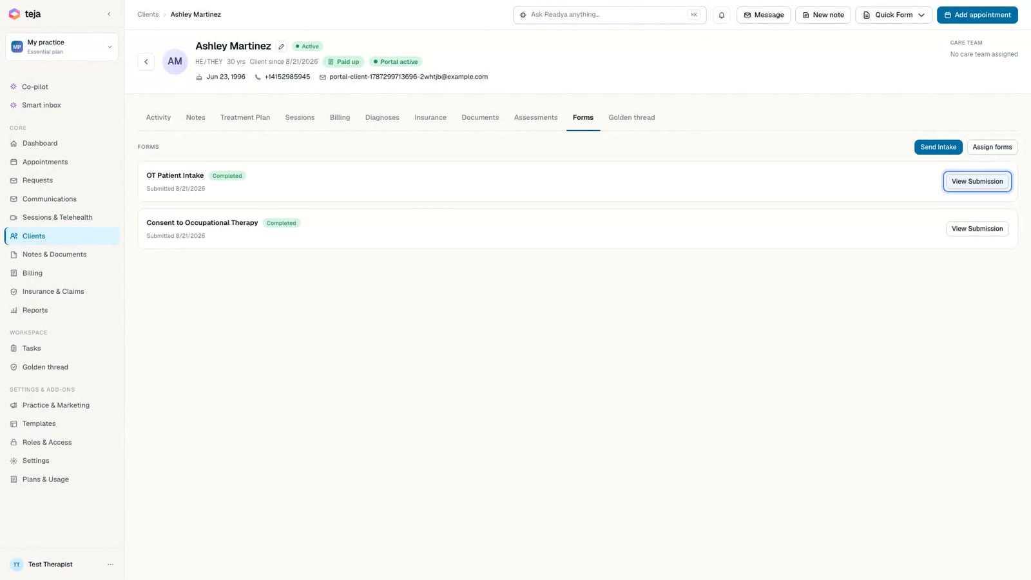The height and width of the screenshot is (580, 1031).
Task: Open Insurance & Claims in the sidebar
Action: click(62, 291)
